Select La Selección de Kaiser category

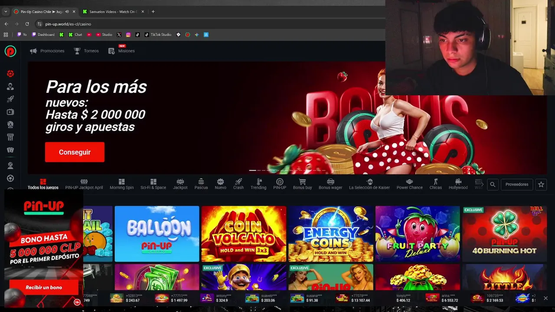pyautogui.click(x=369, y=184)
